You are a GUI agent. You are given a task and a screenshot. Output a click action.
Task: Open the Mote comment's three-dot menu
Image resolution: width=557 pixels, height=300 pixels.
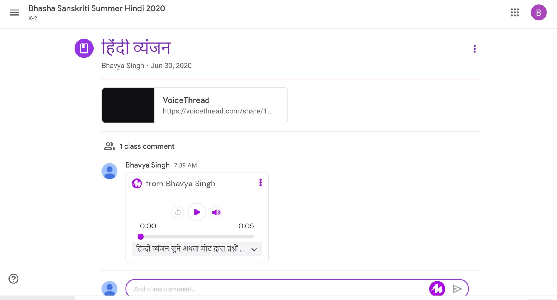[x=260, y=183]
